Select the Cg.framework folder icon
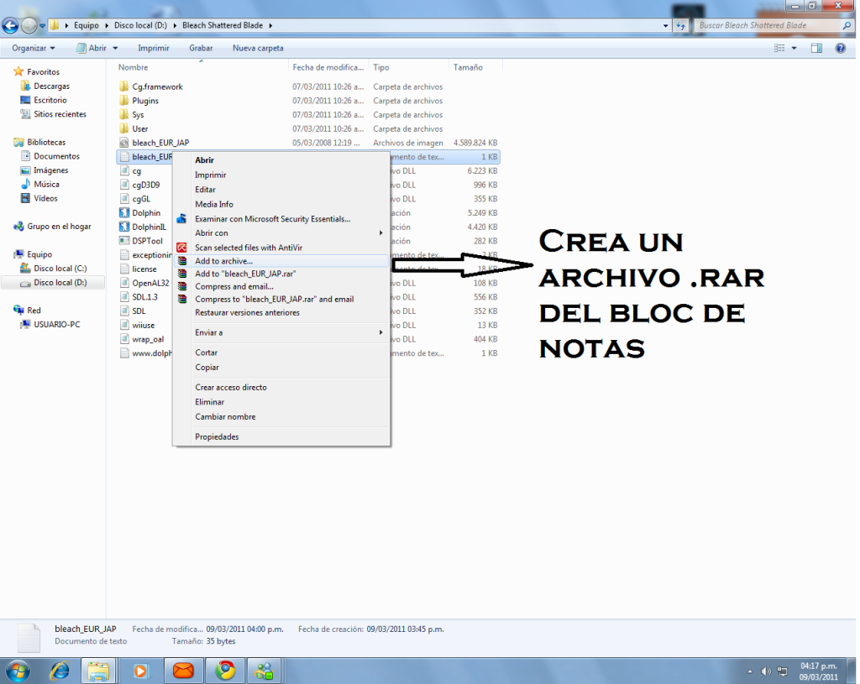 tap(124, 86)
